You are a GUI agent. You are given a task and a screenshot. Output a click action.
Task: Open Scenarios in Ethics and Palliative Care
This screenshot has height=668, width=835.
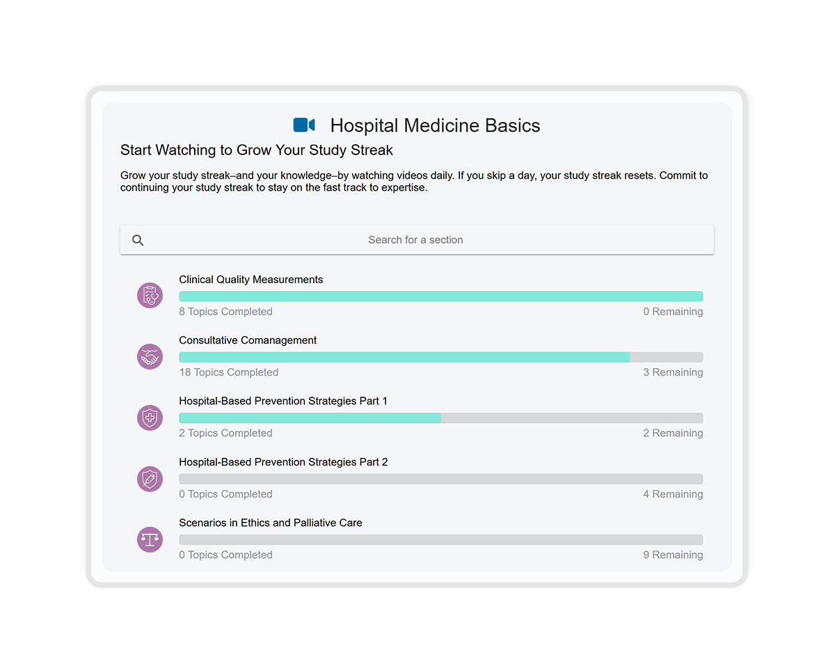click(x=271, y=523)
